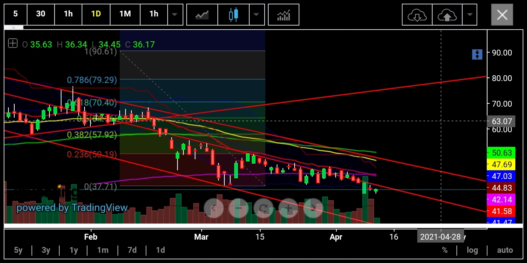Open the indicators panel
This screenshot has width=527, height=263.
[284, 15]
